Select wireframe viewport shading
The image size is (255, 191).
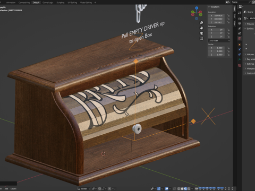click(178, 189)
